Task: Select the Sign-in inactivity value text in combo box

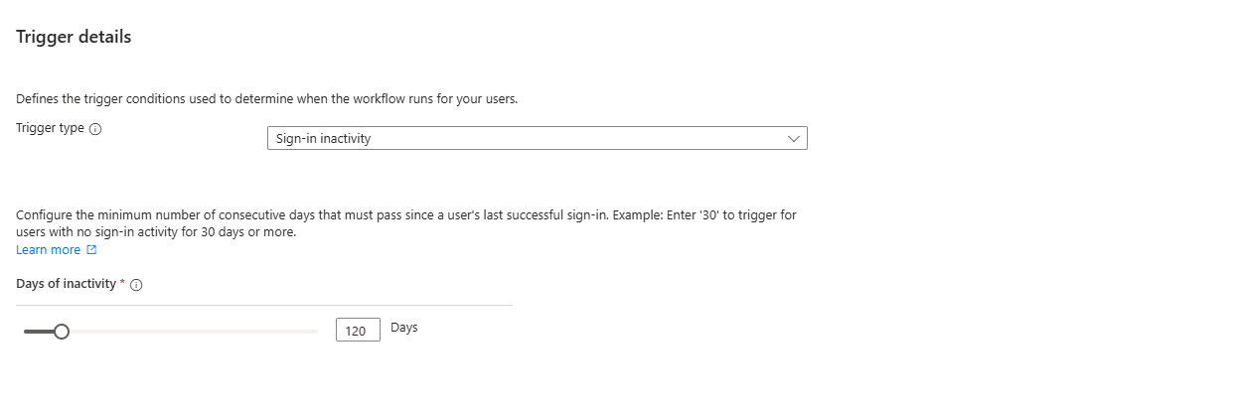Action: pos(324,139)
